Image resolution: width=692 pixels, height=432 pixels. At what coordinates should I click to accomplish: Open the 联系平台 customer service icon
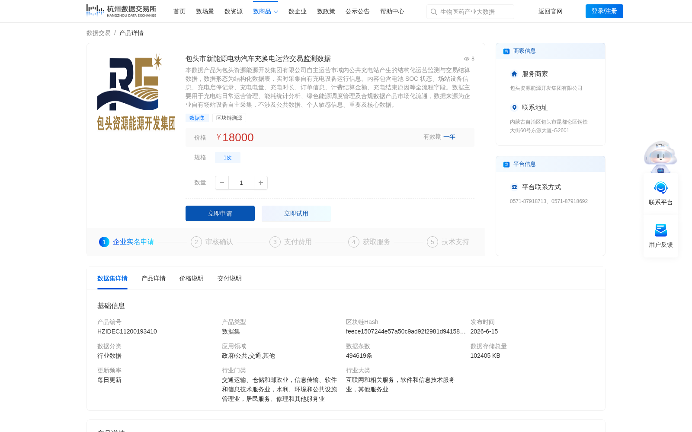661,188
